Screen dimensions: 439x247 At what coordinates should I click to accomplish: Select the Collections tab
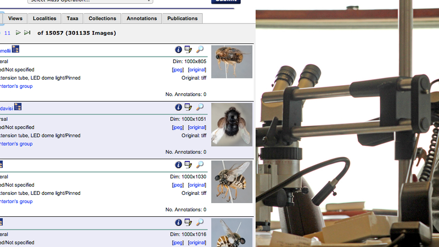[102, 19]
